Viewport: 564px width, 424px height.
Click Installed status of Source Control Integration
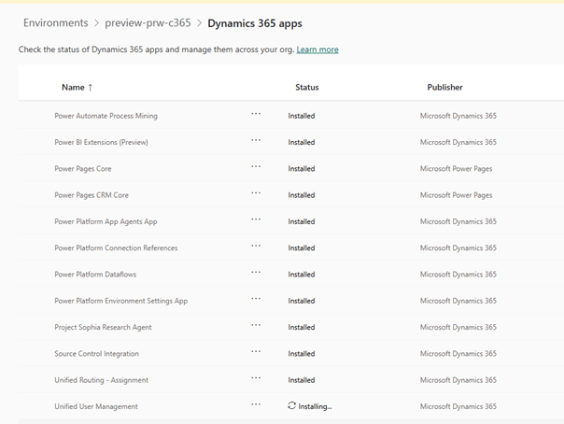(302, 354)
